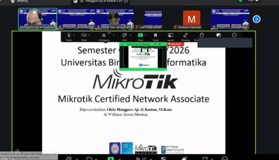
Task: Open the More ellipsis in bottom bar
Action: 225,158
